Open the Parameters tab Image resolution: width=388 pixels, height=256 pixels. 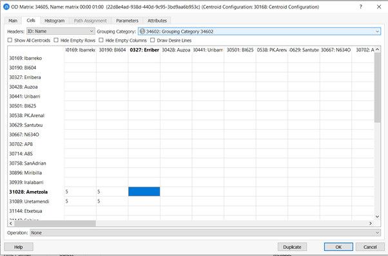coord(127,21)
